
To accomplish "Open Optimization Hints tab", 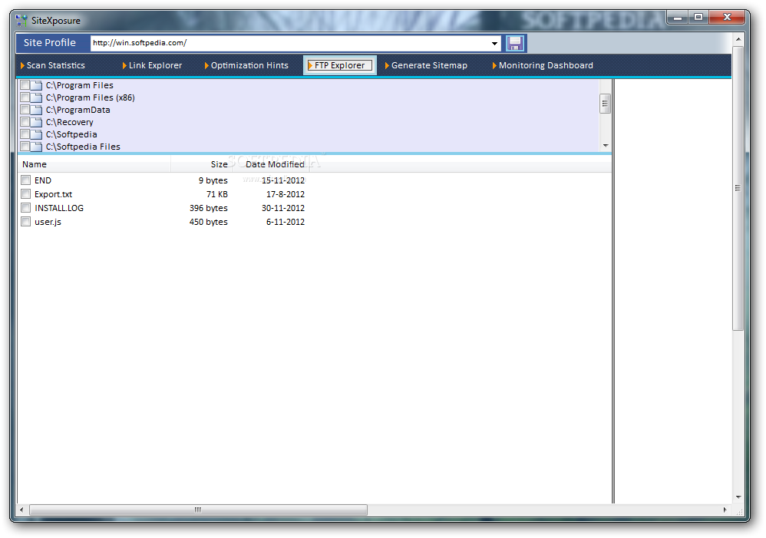I will (x=246, y=65).
